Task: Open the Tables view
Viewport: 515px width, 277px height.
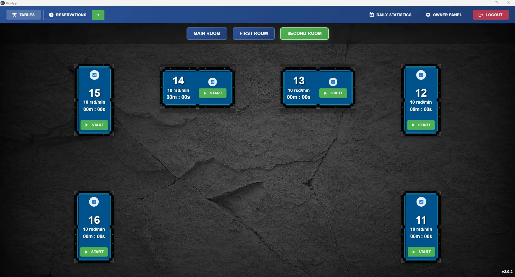Action: click(x=24, y=15)
